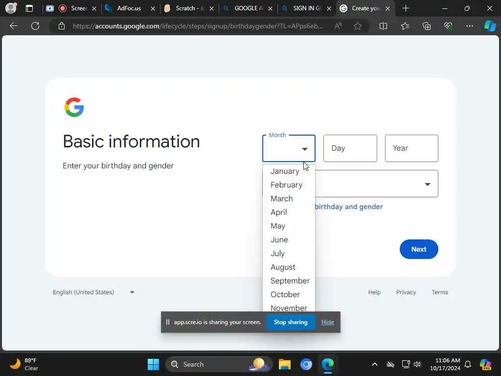Screen dimensions: 501x376
Task: Click the address bar URL
Action: pyautogui.click(x=198, y=26)
